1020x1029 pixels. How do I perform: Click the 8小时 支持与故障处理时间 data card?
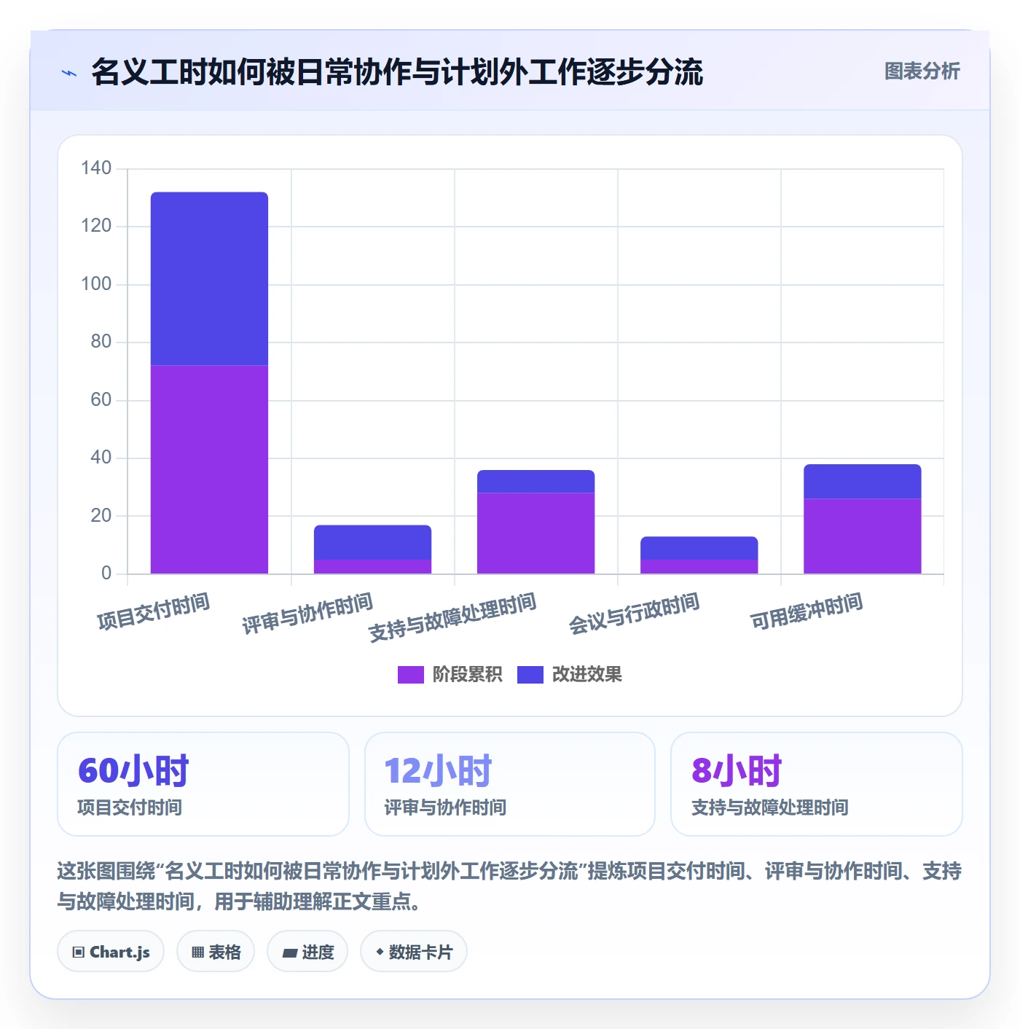pyautogui.click(x=817, y=784)
